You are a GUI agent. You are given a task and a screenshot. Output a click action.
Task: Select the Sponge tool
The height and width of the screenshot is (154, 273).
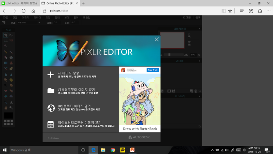pos(11,80)
